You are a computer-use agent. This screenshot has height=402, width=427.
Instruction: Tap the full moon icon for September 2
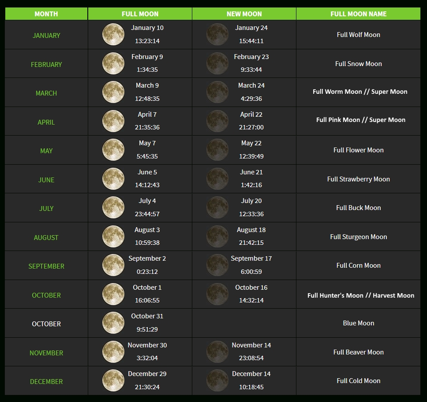tap(113, 265)
